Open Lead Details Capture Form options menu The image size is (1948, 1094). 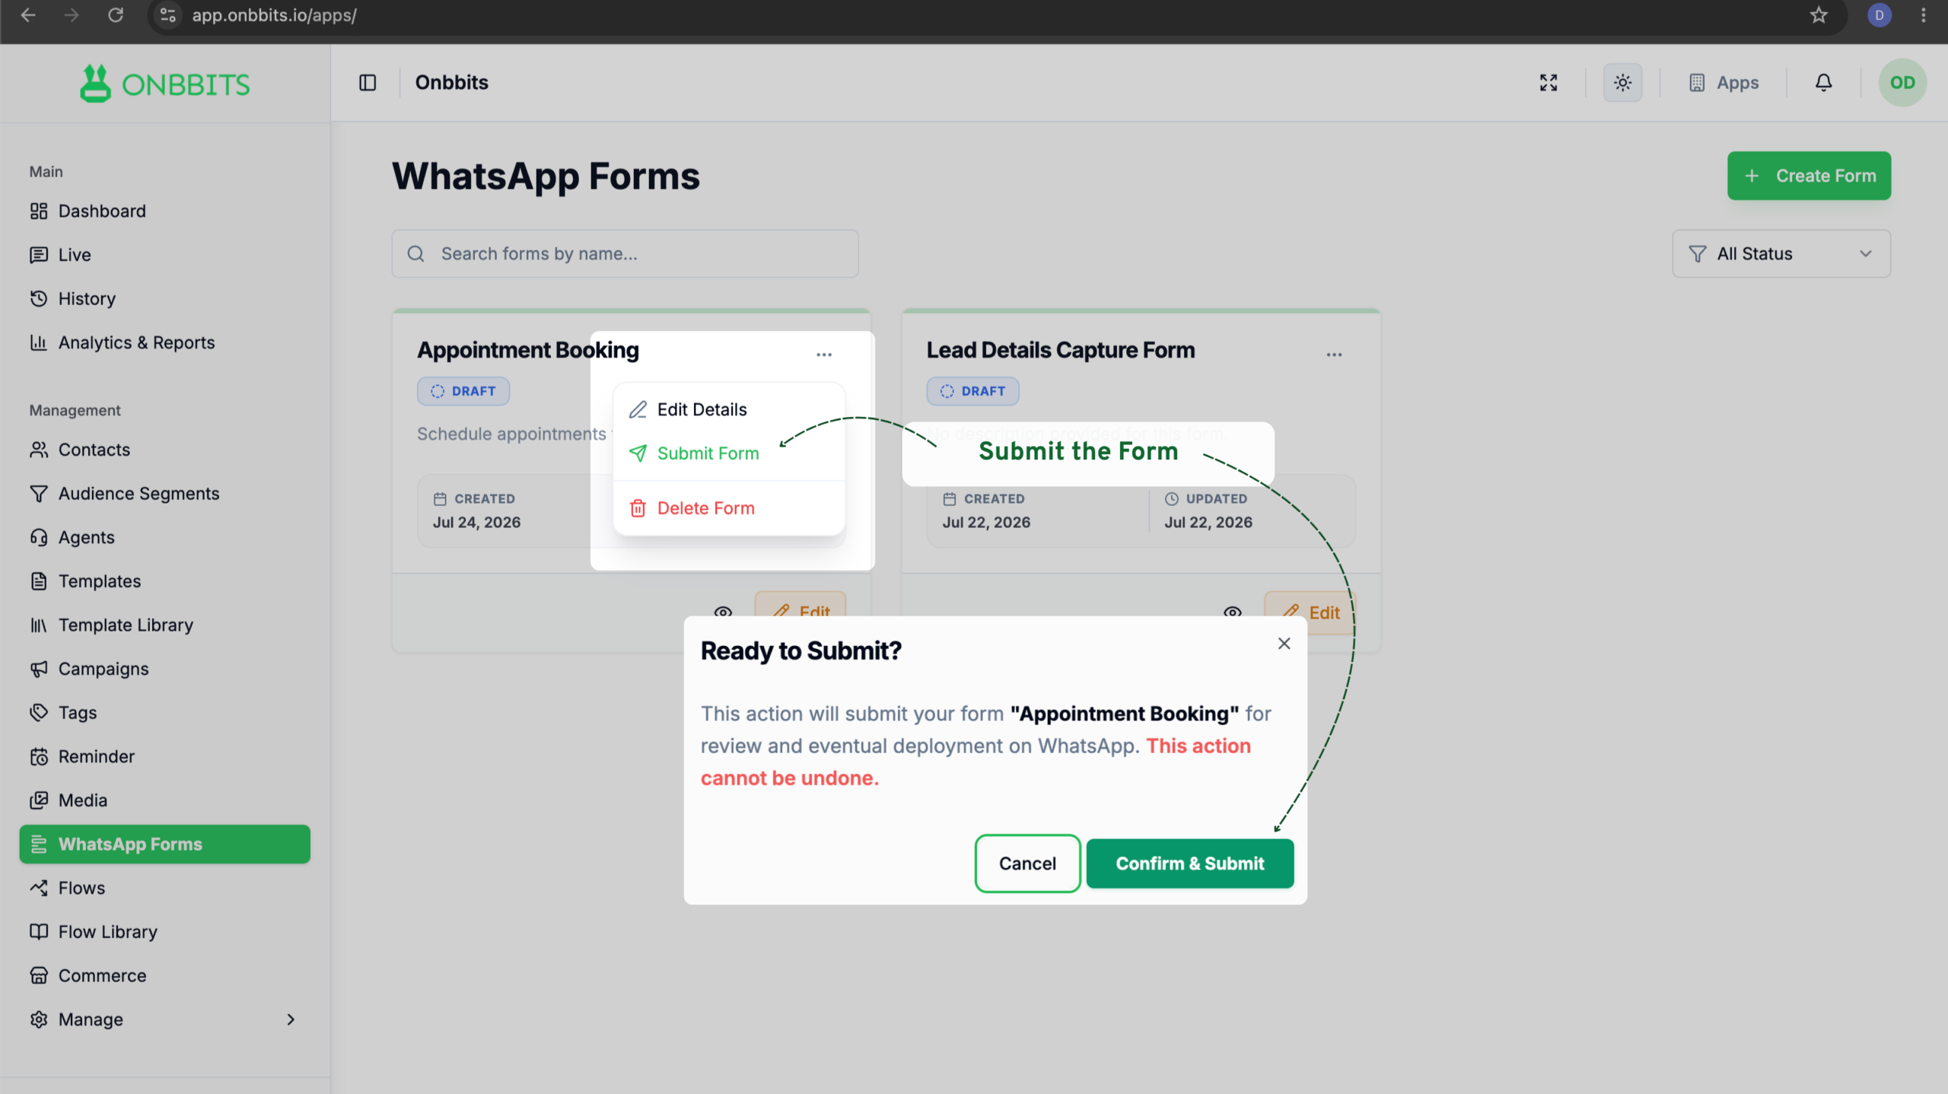click(x=1334, y=355)
